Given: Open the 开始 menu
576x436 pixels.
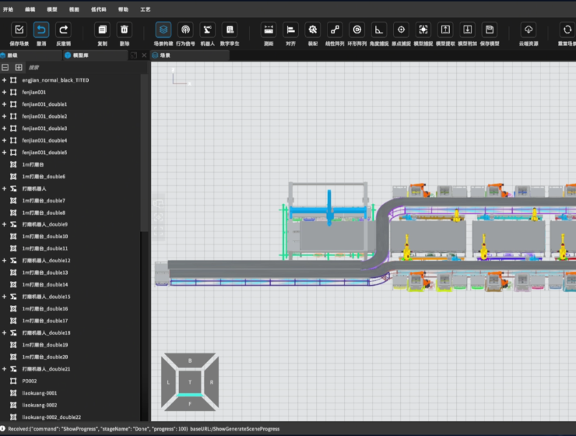Looking at the screenshot, I should click(8, 9).
